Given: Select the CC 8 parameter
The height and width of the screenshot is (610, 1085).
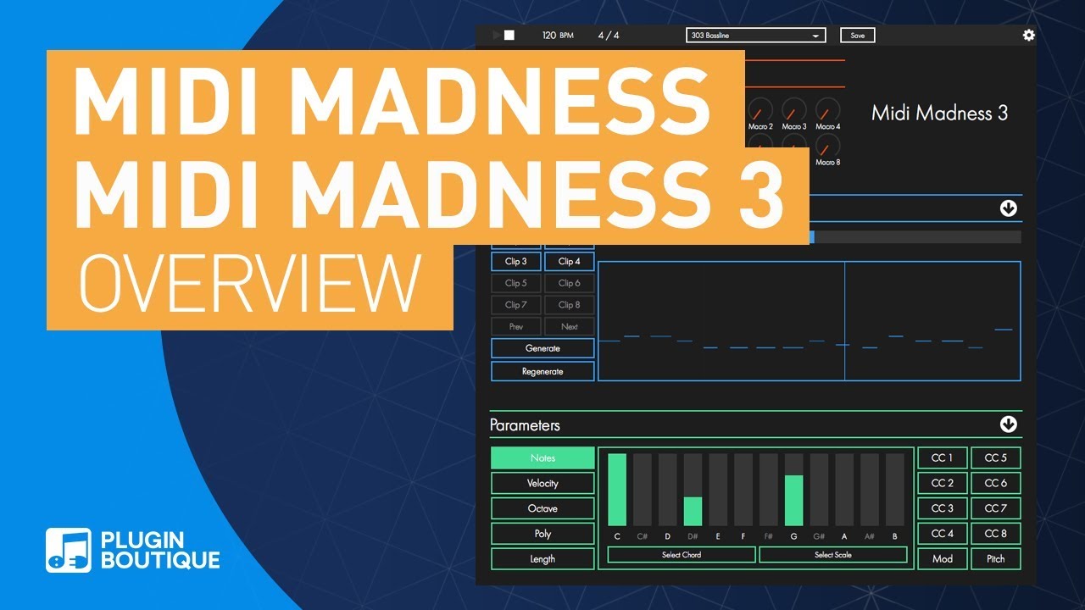Looking at the screenshot, I should [996, 534].
